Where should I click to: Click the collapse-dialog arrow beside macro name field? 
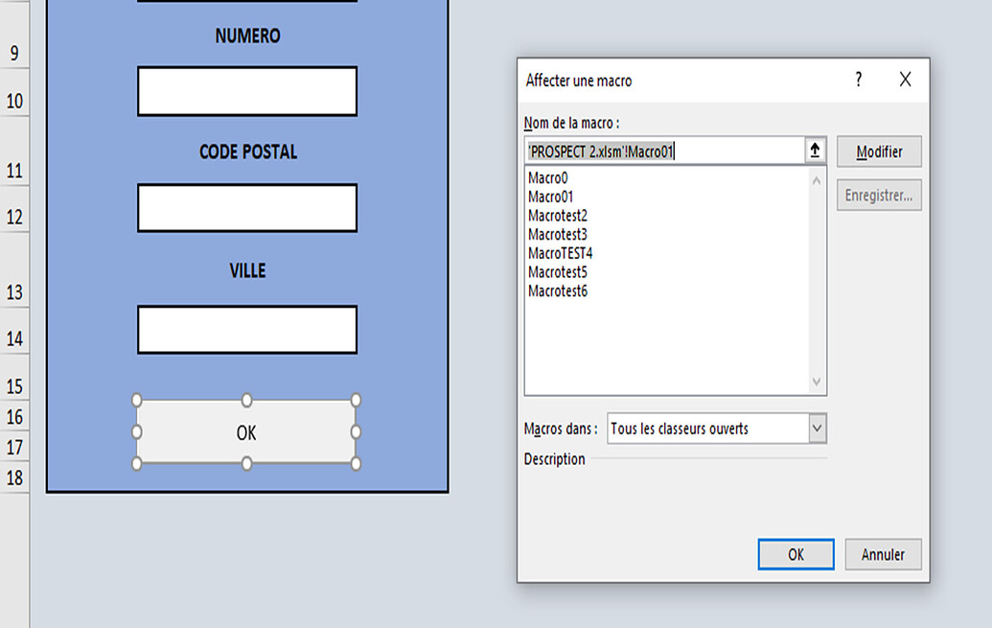tap(814, 150)
